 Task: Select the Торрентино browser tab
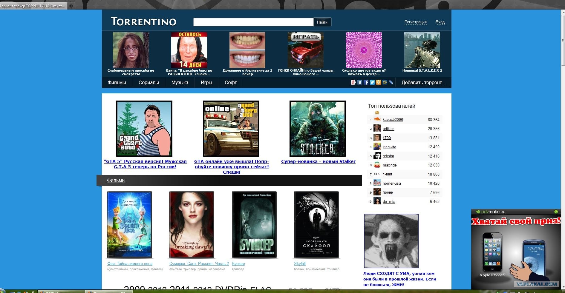point(33,6)
